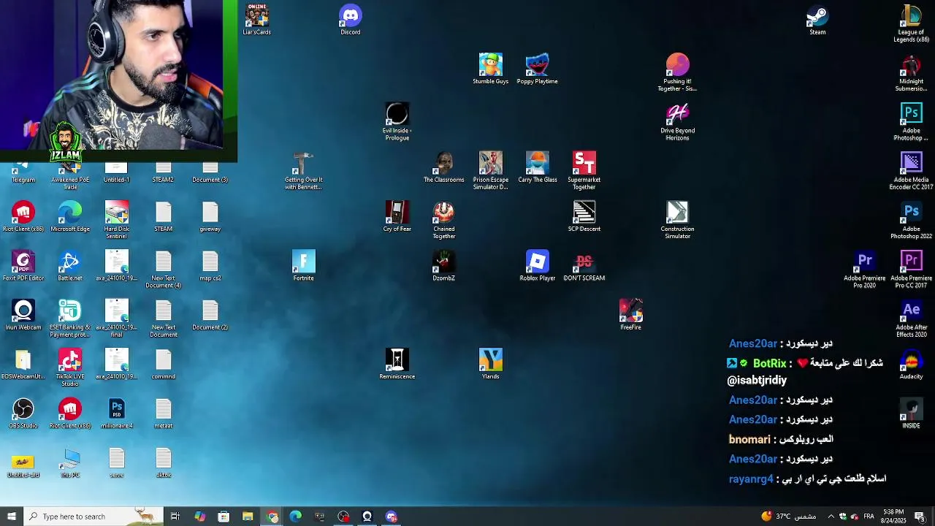The width and height of the screenshot is (935, 526).
Task: Launch Getting Over It with Bennett shortcut
Action: 303,171
